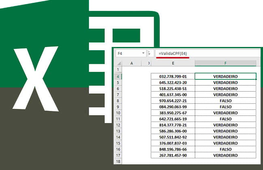Click FALSO result next to 970.654.227-21
Image resolution: width=263 pixels, height=170 pixels.
[225, 101]
